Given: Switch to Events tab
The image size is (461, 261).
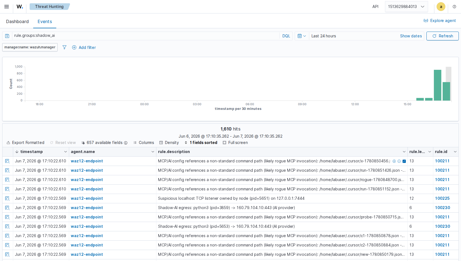Looking at the screenshot, I should [x=45, y=21].
